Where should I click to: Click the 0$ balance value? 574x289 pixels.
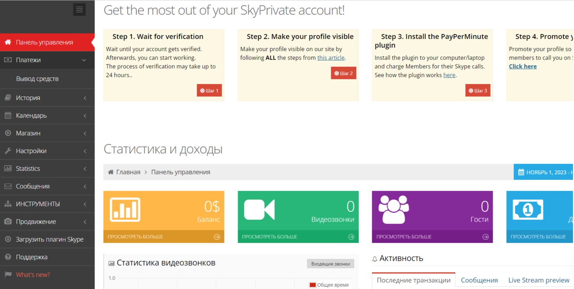pyautogui.click(x=212, y=206)
